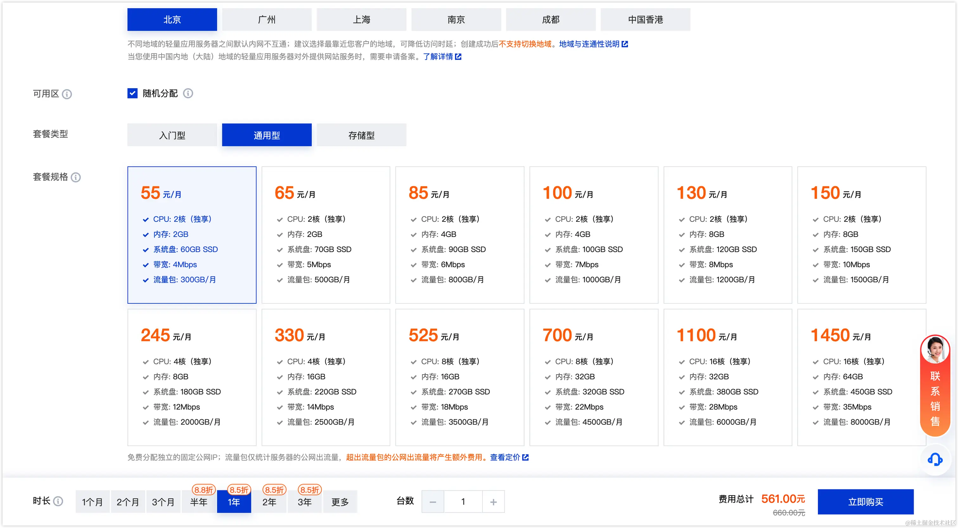Viewport: 958px width, 528px height.
Task: Click info icon next to 套餐规格
Action: pyautogui.click(x=76, y=177)
